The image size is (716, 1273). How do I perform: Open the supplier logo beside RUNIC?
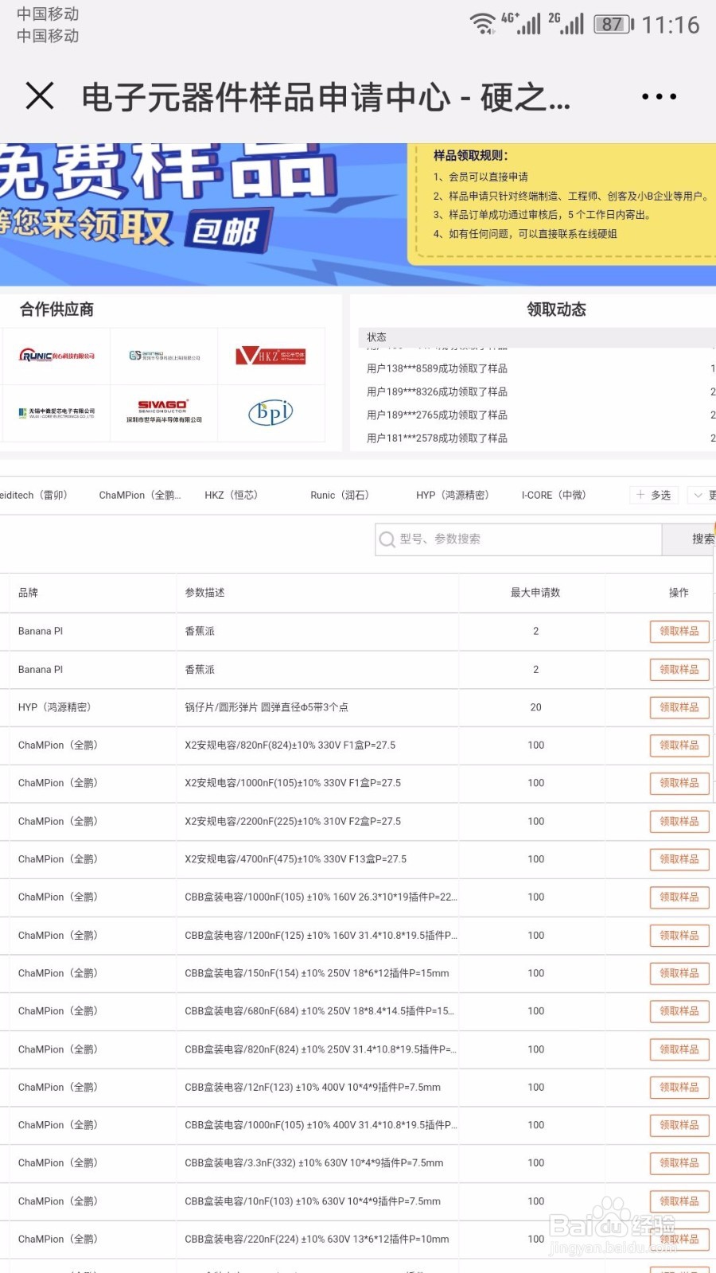[164, 356]
